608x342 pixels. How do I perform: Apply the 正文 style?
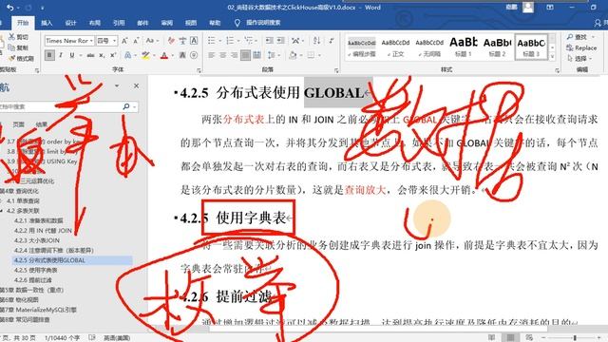point(395,47)
